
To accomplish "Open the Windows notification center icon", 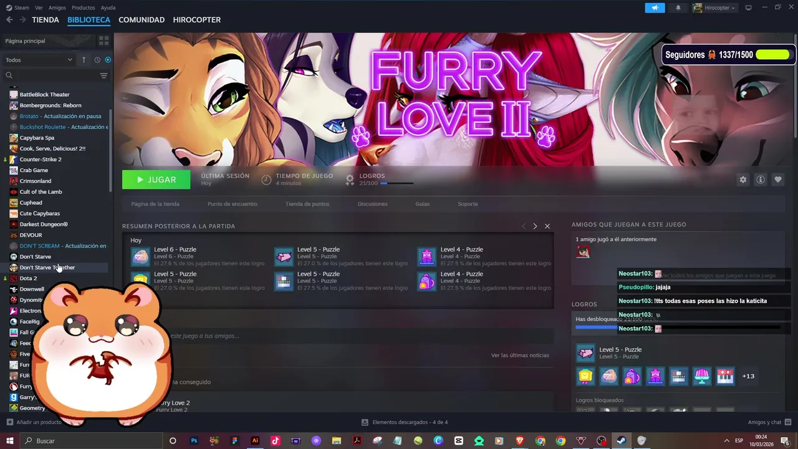I will click(x=785, y=441).
